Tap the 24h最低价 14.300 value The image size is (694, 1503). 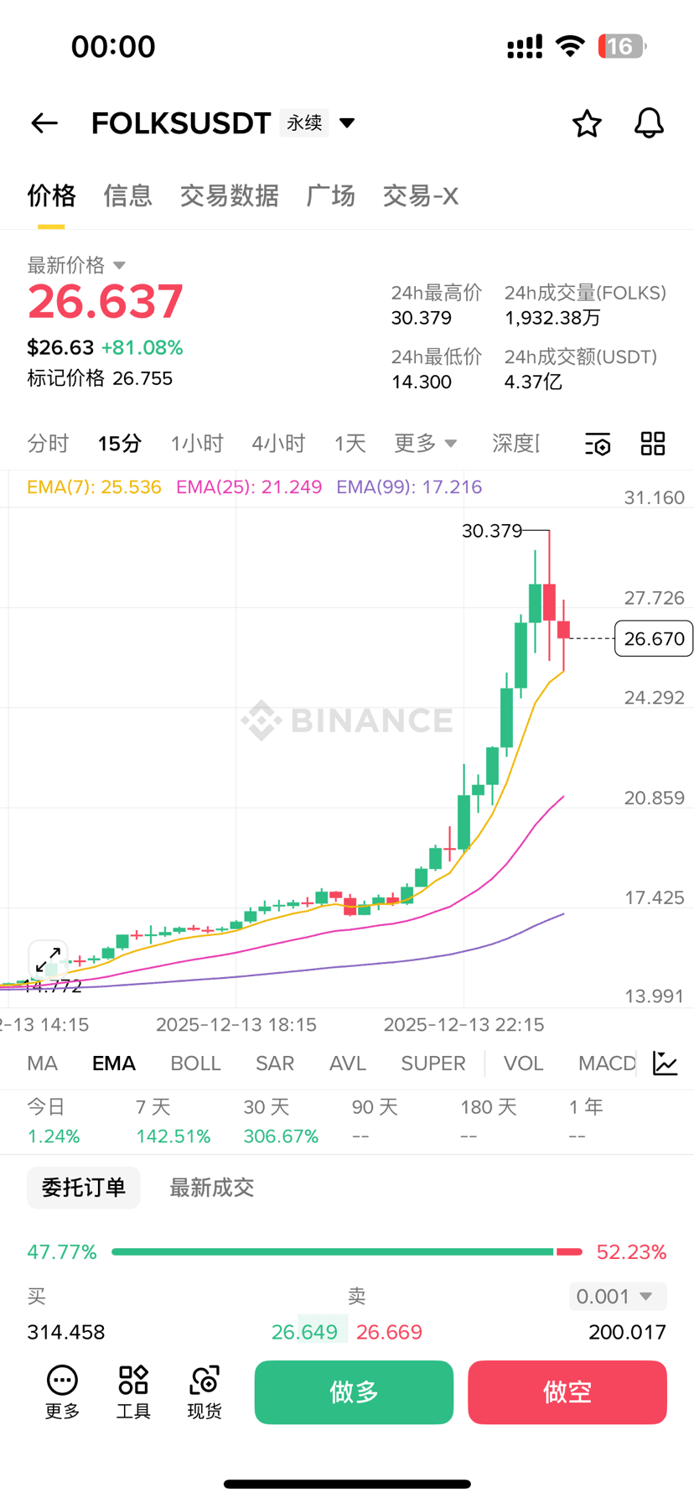422,382
